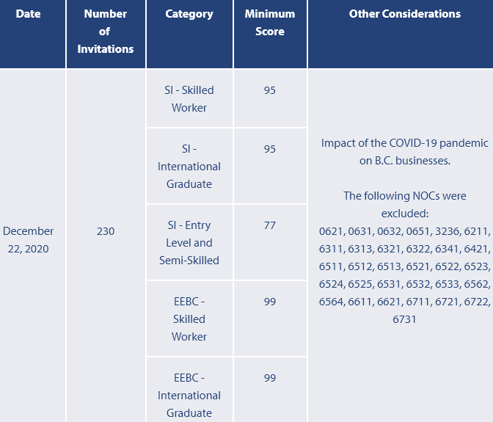Screen dimensions: 493x422
Task: Click the SI - International Graduate cell
Action: coord(189,167)
